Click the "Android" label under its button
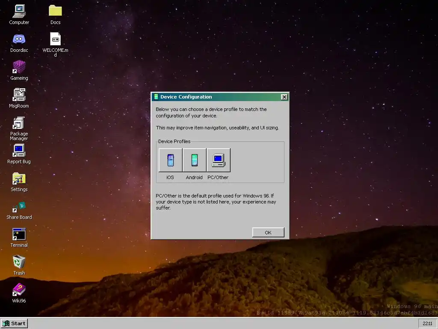The width and height of the screenshot is (438, 329). (194, 177)
